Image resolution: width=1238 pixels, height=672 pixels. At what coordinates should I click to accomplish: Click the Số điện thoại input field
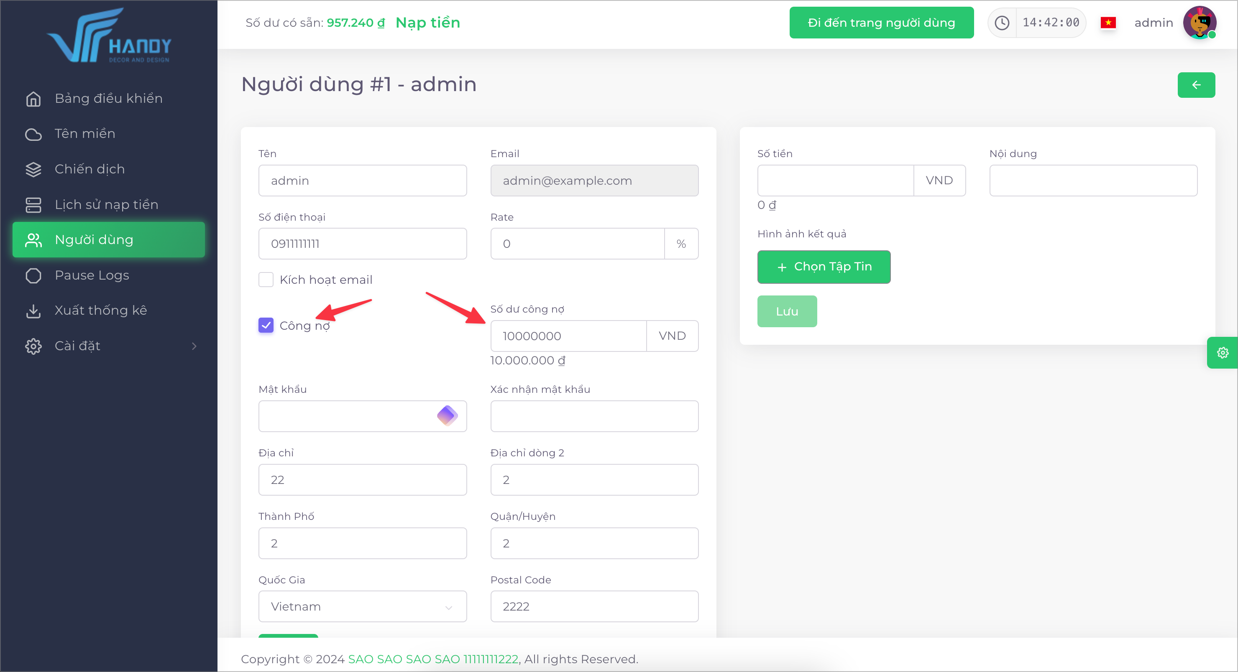[362, 244]
